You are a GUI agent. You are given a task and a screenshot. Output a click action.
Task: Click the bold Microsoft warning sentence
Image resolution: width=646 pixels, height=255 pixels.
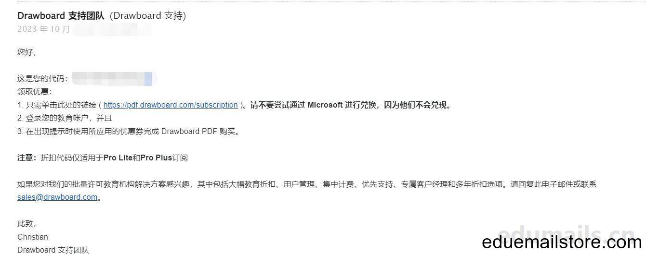[x=352, y=105]
